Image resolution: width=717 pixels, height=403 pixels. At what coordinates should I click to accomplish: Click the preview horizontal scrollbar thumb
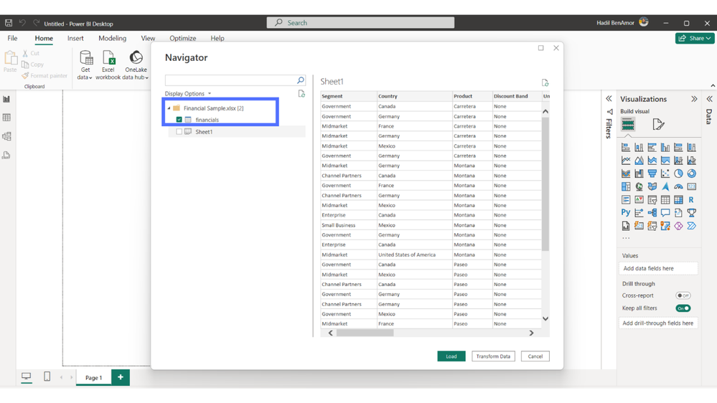click(365, 333)
